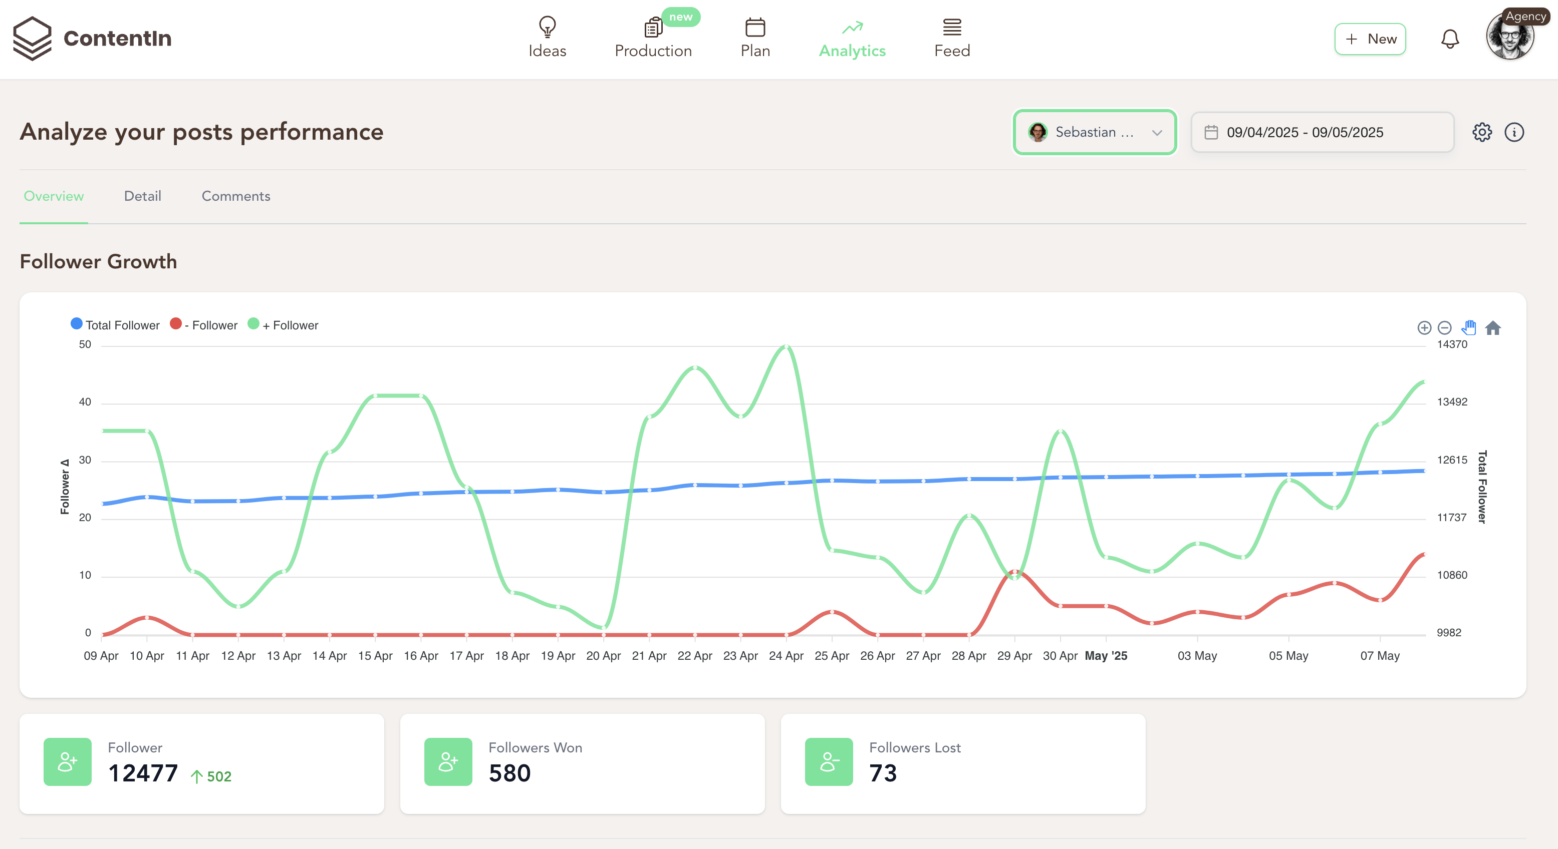
Task: Switch to the Comments tab
Action: click(x=235, y=196)
